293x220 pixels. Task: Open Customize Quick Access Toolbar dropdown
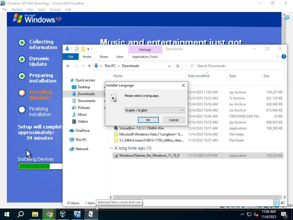pos(88,49)
